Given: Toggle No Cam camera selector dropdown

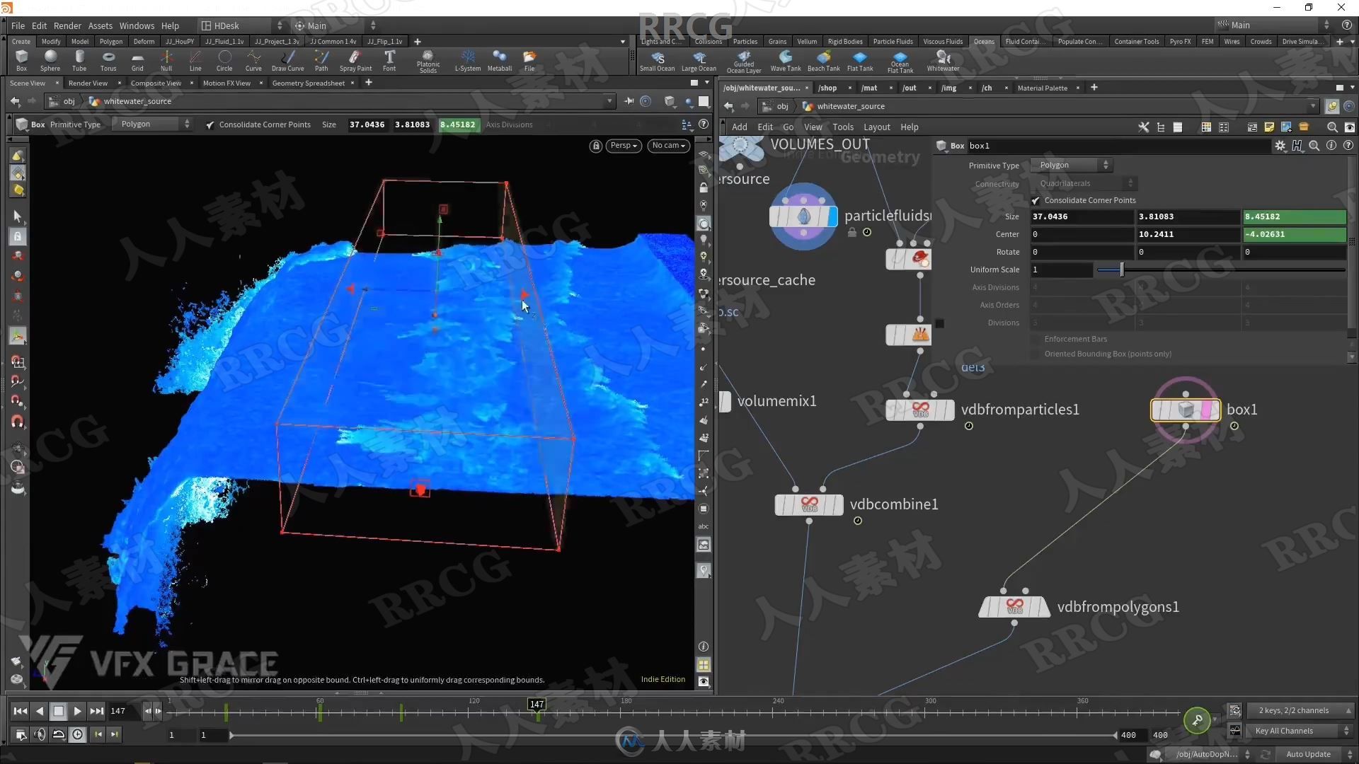Looking at the screenshot, I should (668, 144).
